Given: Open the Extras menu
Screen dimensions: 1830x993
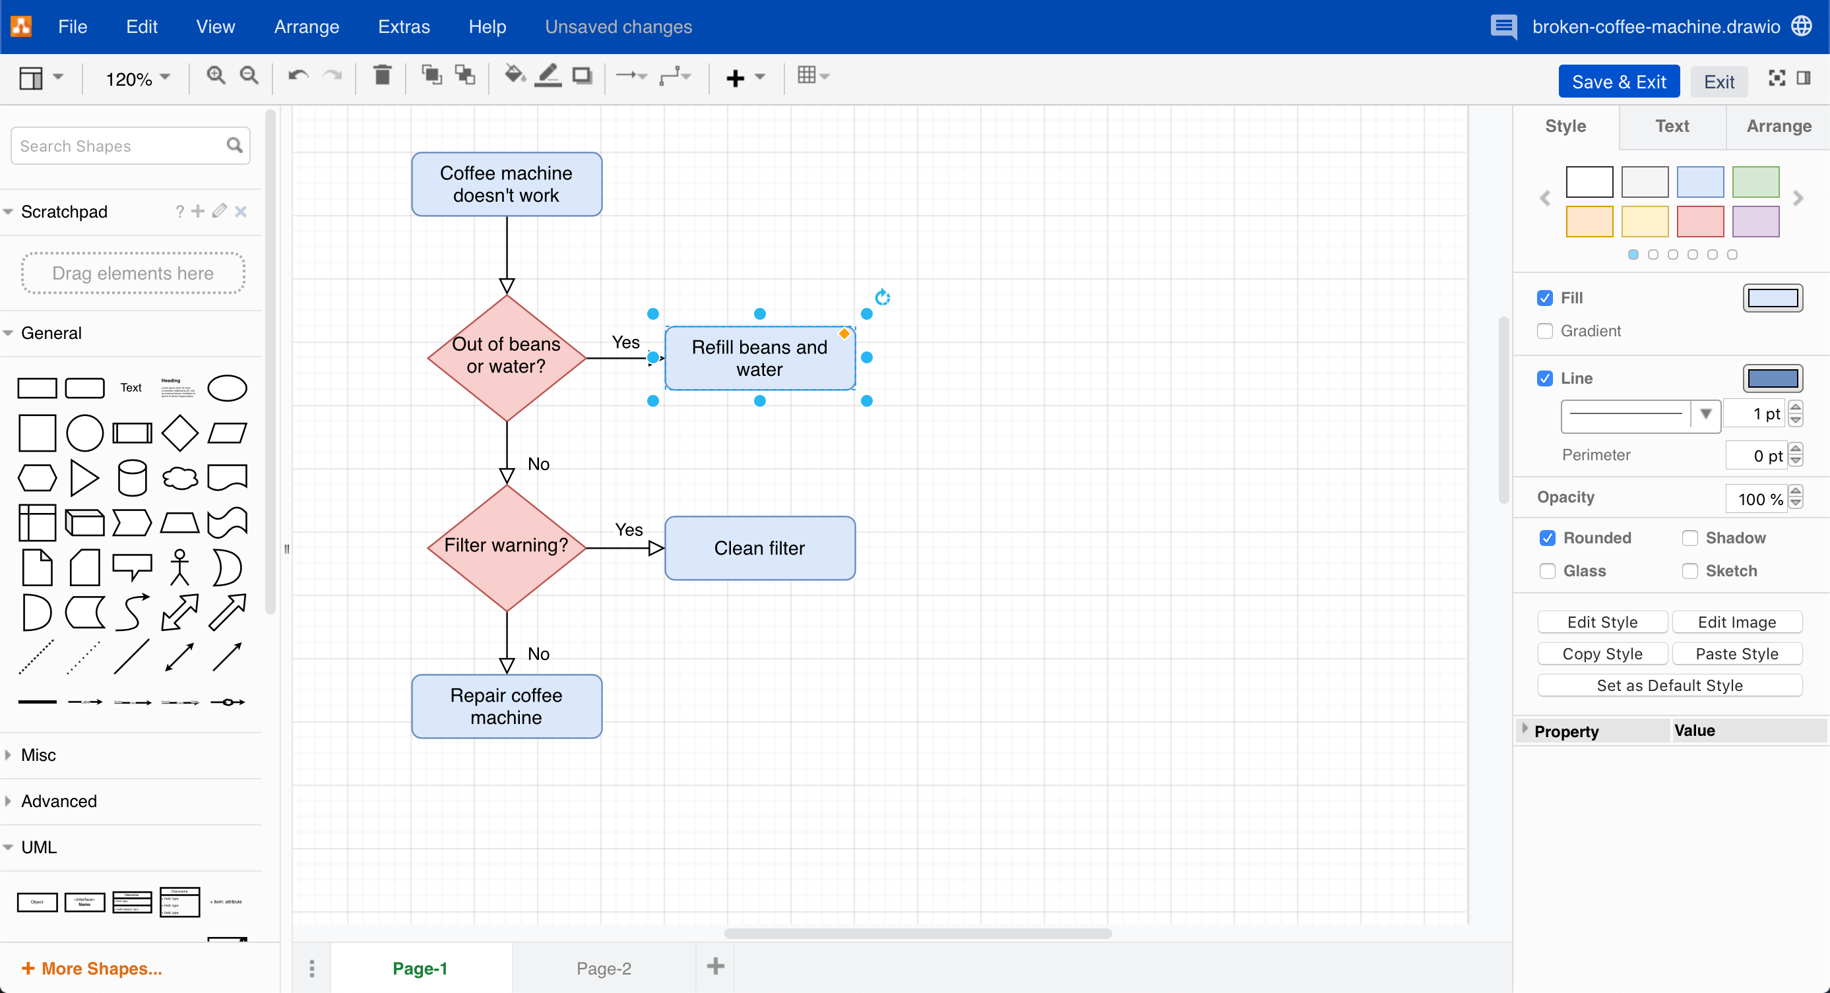Looking at the screenshot, I should [404, 26].
